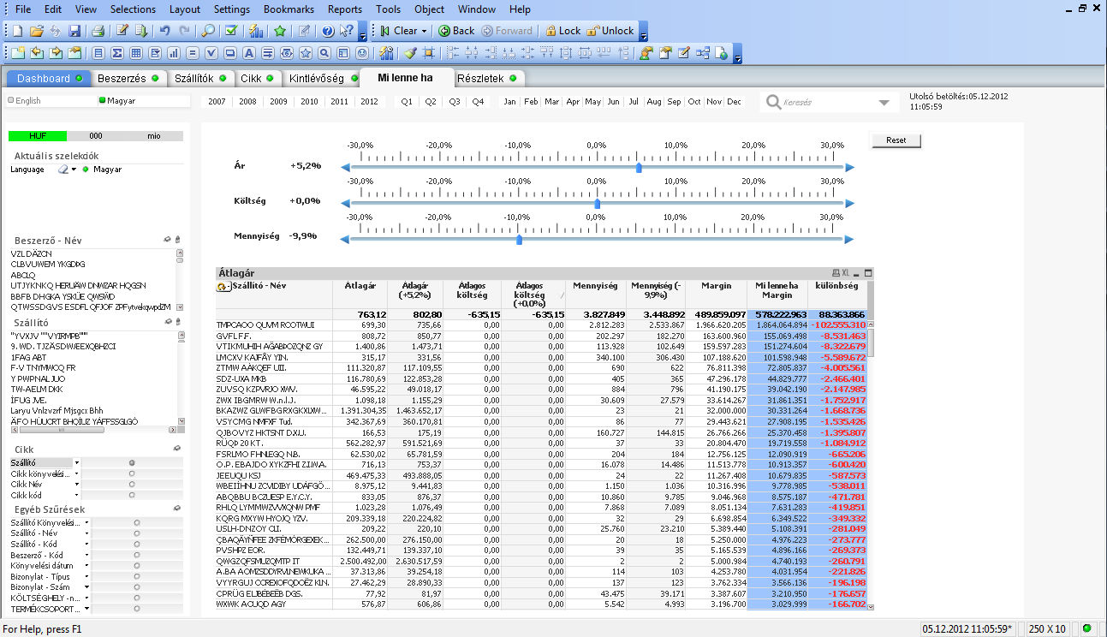Expand the TERMÉKCSOPORT dropdown arrow
Screen dimensions: 1107x637
tap(86, 610)
